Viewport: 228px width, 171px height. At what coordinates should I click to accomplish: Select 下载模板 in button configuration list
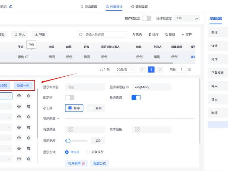pyautogui.click(x=218, y=73)
